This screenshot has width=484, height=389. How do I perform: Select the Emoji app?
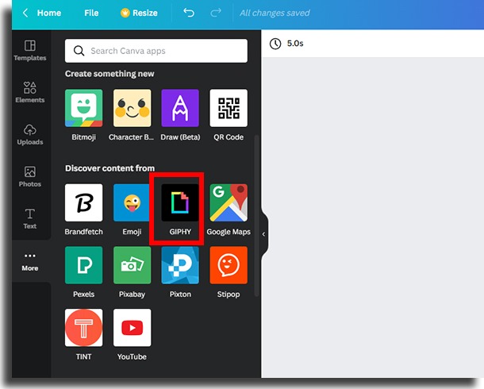point(133,202)
